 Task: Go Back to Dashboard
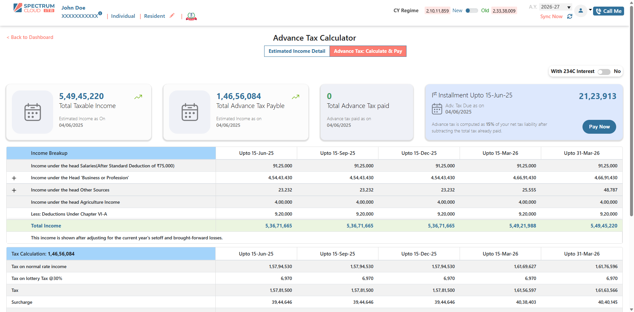pos(30,37)
